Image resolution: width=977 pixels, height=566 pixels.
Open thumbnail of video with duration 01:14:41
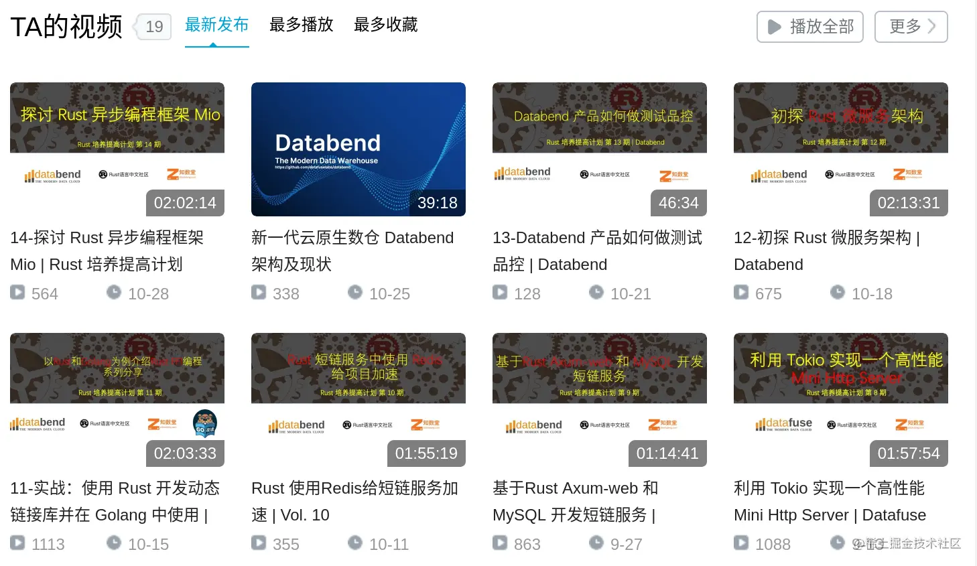(600, 400)
